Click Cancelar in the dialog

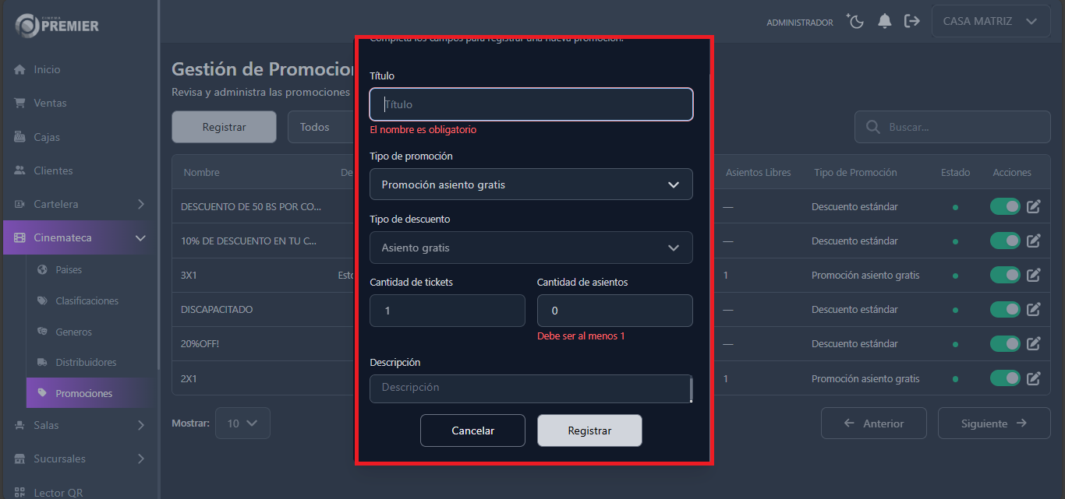(x=472, y=430)
